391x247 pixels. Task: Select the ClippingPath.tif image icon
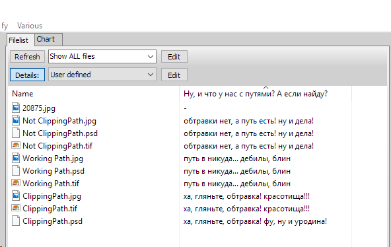click(16, 208)
